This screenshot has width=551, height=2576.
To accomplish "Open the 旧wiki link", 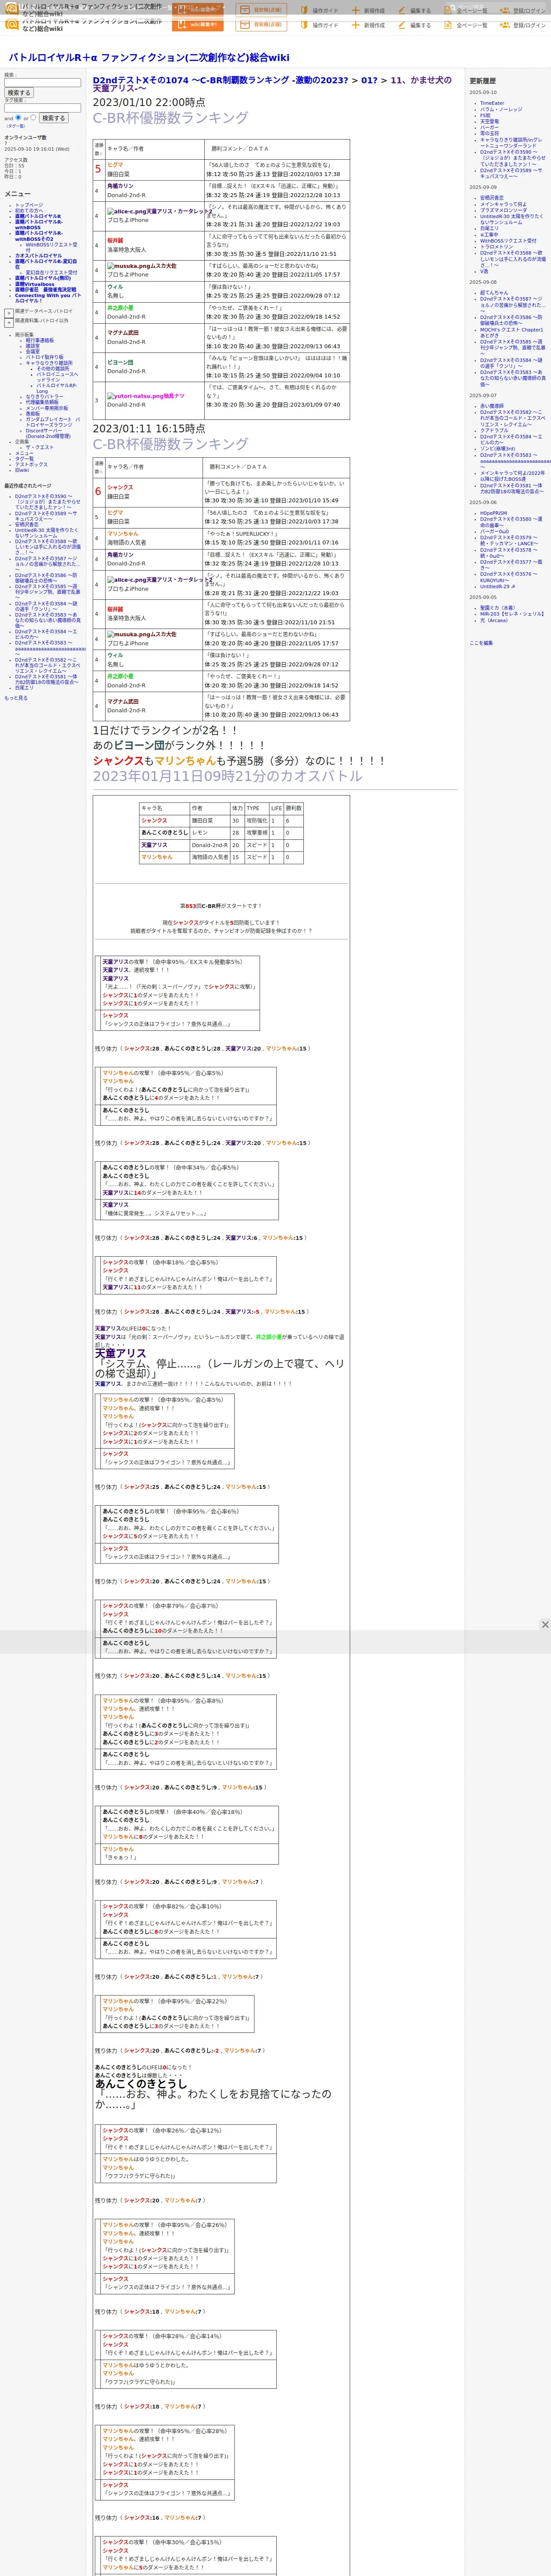I will tap(22, 470).
